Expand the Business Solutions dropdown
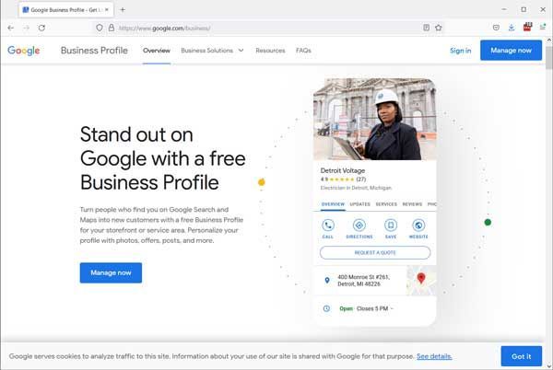The height and width of the screenshot is (370, 553). pos(212,51)
